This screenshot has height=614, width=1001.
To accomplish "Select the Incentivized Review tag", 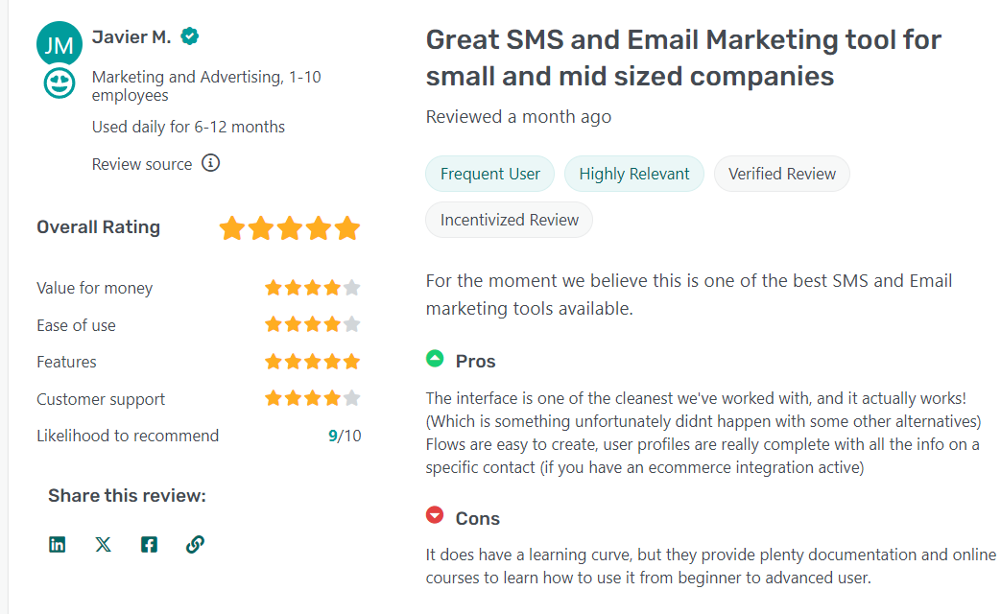I will (x=509, y=220).
